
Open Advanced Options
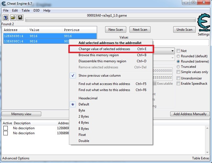point(16,158)
